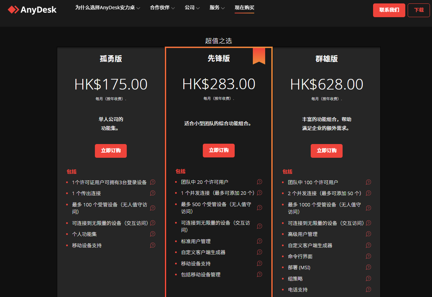
Task: Click the 超值之选 label
Action: pos(219,41)
